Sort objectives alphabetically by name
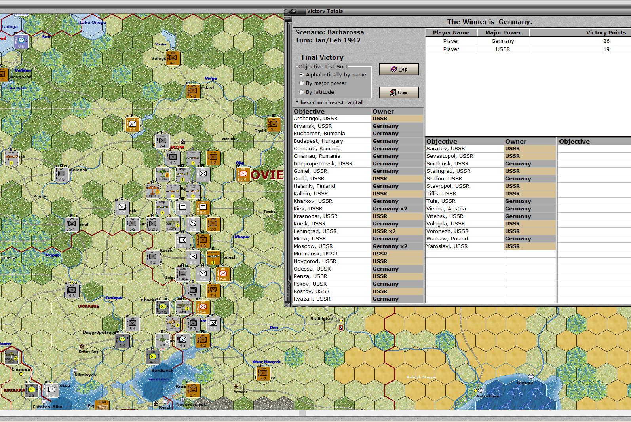 (x=333, y=74)
